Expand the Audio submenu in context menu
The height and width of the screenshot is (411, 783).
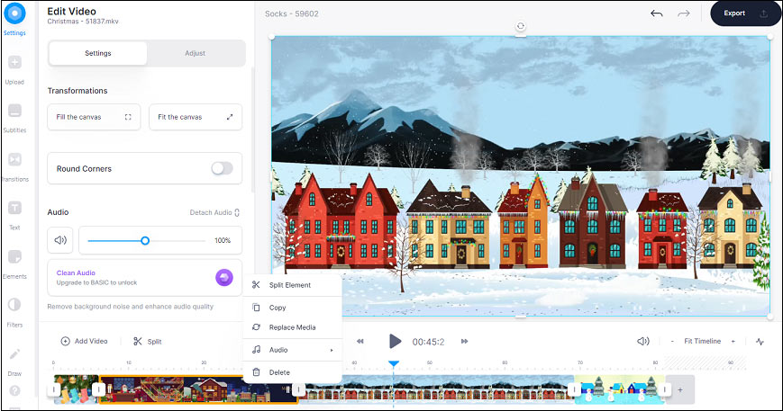(292, 350)
